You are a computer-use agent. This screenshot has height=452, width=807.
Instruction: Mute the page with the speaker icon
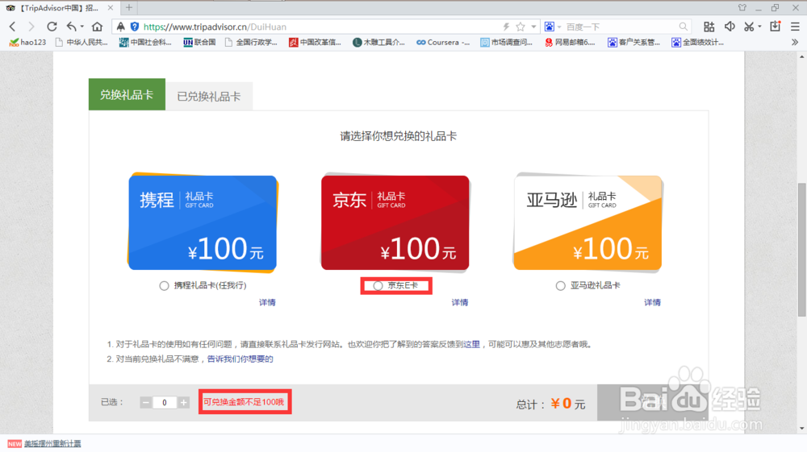coord(730,27)
